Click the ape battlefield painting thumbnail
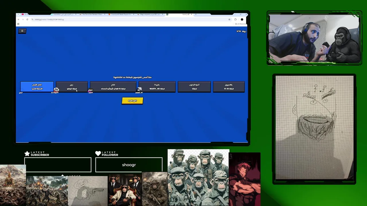367x206 pixels. tap(47, 191)
